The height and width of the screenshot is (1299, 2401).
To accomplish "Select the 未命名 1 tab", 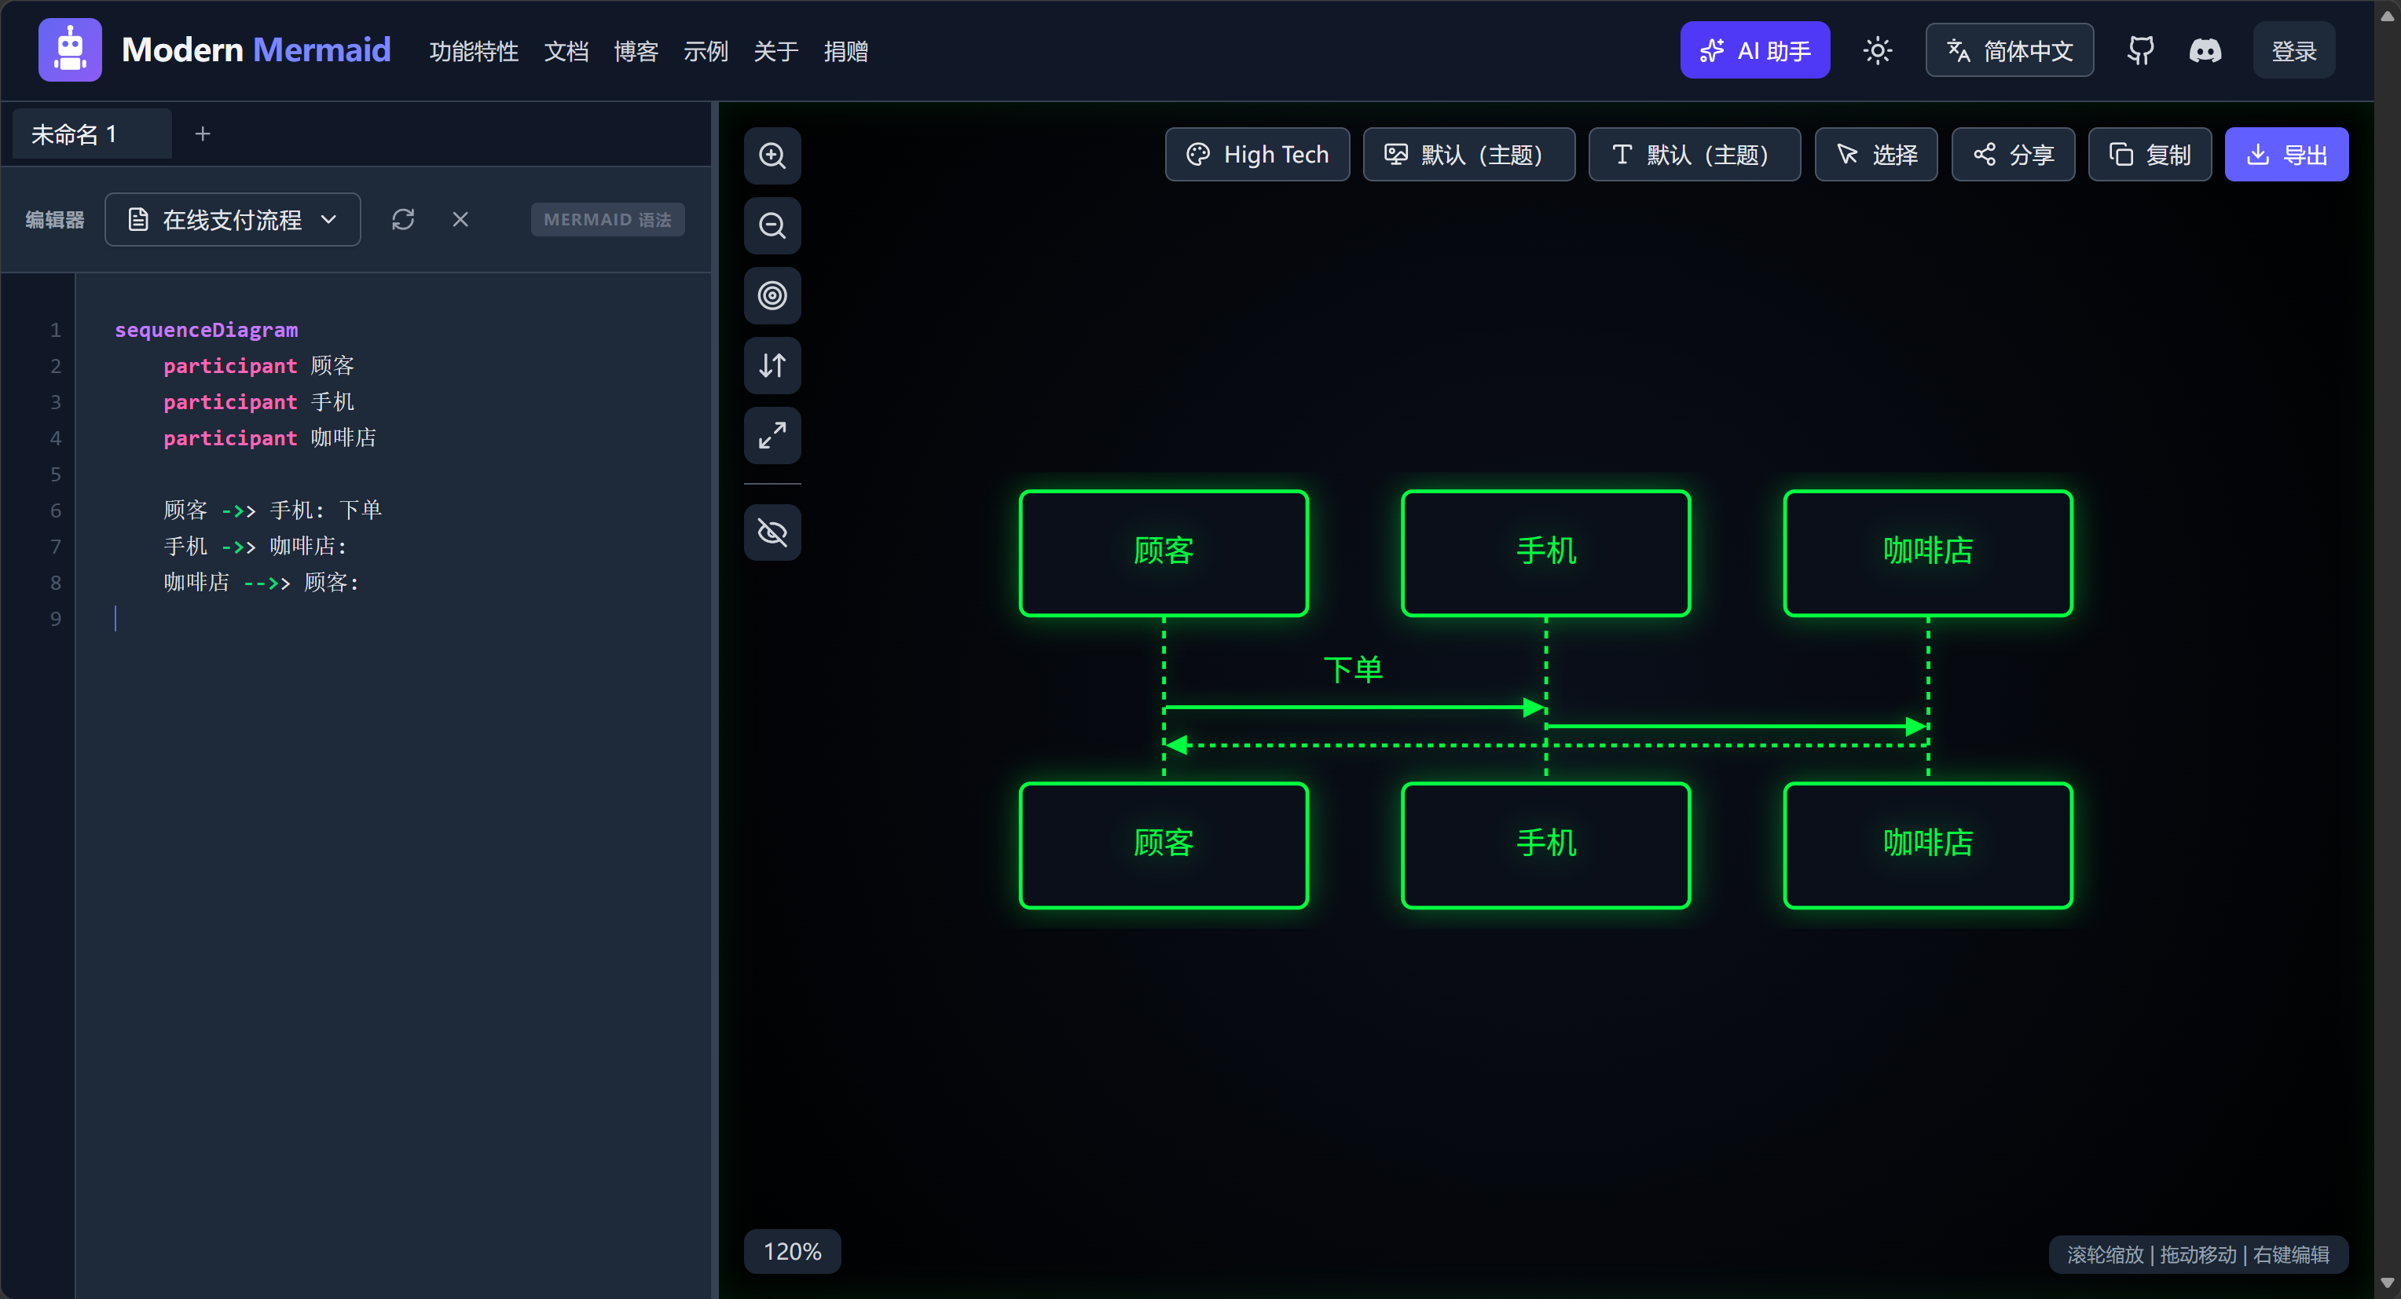I will pyautogui.click(x=91, y=134).
